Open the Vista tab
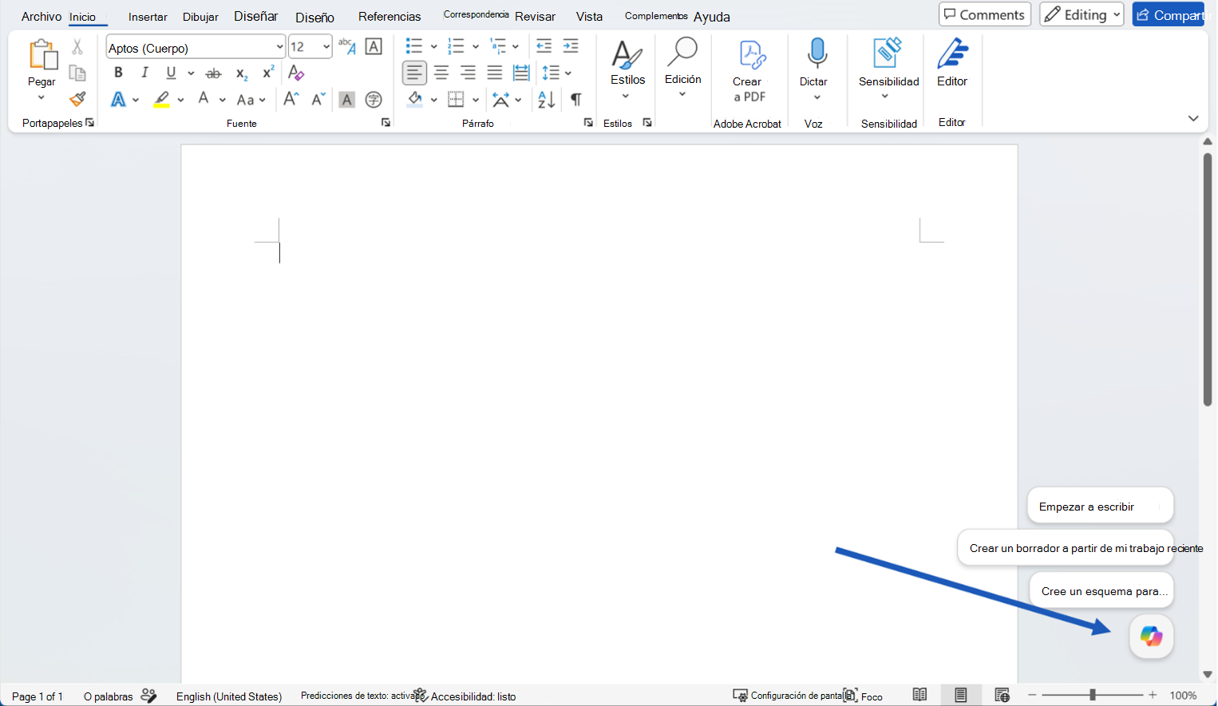This screenshot has width=1218, height=706. [590, 17]
